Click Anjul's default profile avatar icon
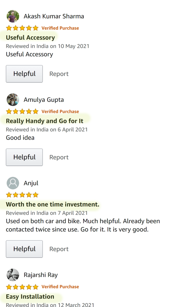This screenshot has height=307, width=172. [13, 183]
